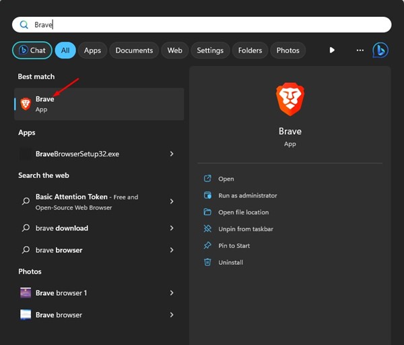Expand the brave browser web suggestion chevron

(172, 250)
